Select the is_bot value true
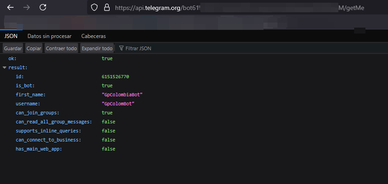 (x=107, y=85)
